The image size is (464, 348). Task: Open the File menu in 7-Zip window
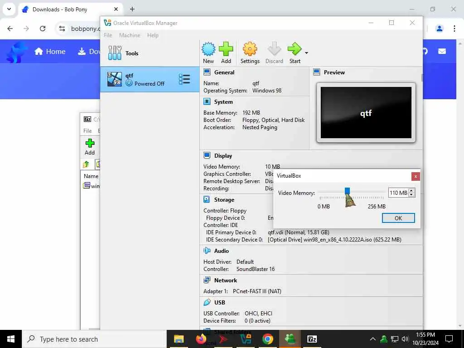(x=87, y=131)
